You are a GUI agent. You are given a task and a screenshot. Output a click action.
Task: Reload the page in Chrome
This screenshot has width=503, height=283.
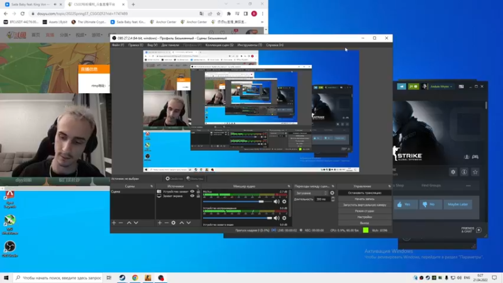pos(23,14)
